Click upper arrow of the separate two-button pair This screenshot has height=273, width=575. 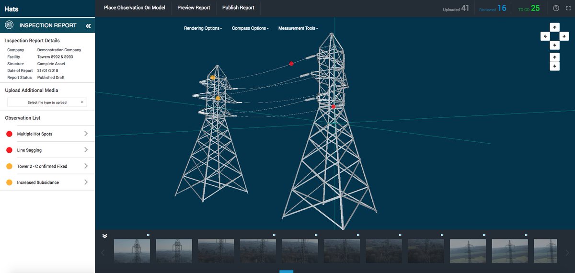point(554,57)
